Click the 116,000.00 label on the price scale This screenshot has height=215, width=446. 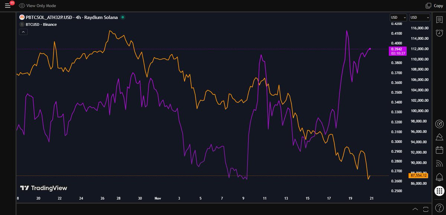[420, 28]
